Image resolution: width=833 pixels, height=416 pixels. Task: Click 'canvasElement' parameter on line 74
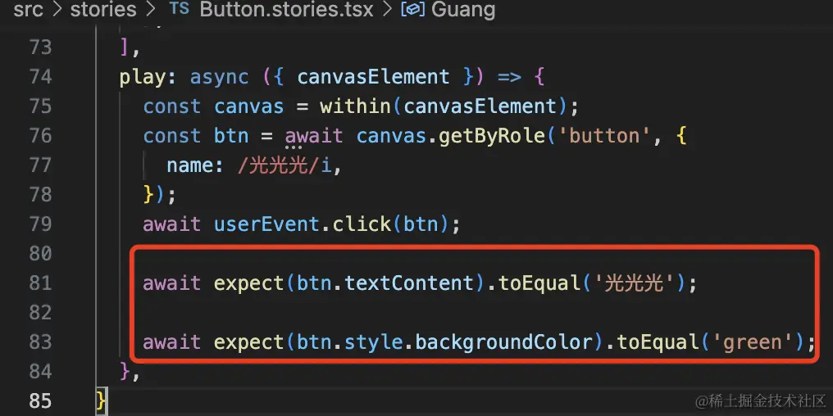[x=373, y=78]
